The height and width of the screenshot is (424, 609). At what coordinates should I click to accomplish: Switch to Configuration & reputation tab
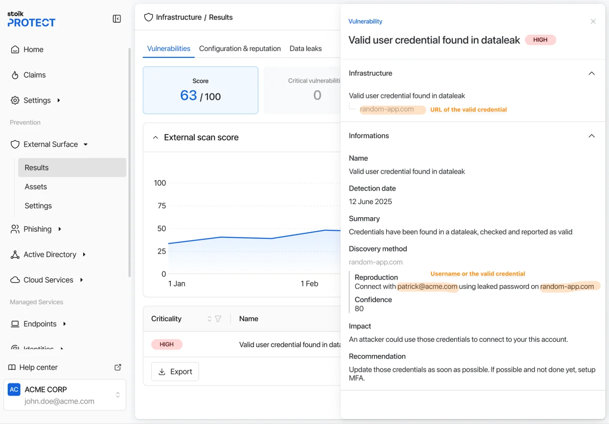(240, 49)
